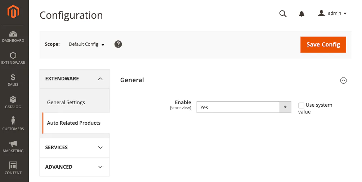The width and height of the screenshot is (362, 182).
Task: Collapse the General section
Action: [343, 80]
